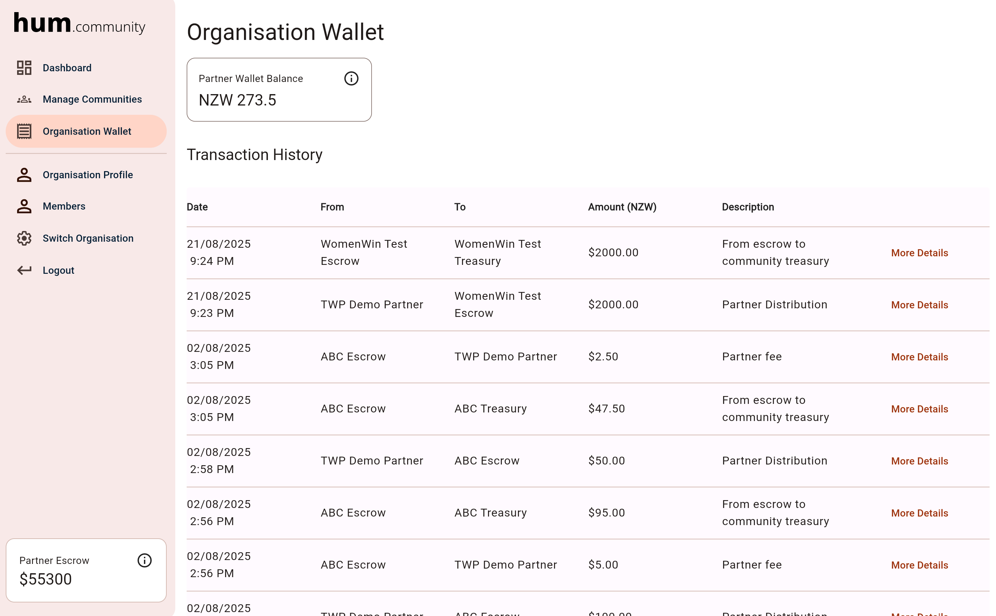Click the Organisation Wallet receipt icon
Screen dimensions: 996x616
(x=24, y=131)
